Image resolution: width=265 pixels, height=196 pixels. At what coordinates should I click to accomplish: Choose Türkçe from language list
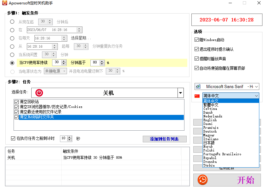231,165
